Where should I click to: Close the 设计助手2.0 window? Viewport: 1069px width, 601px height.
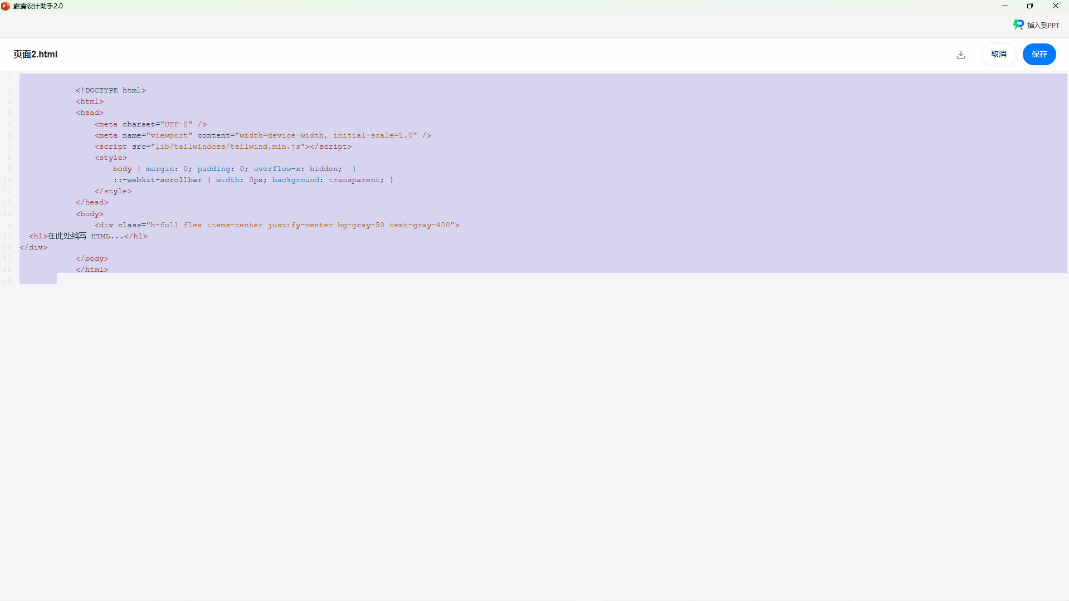pyautogui.click(x=1056, y=6)
